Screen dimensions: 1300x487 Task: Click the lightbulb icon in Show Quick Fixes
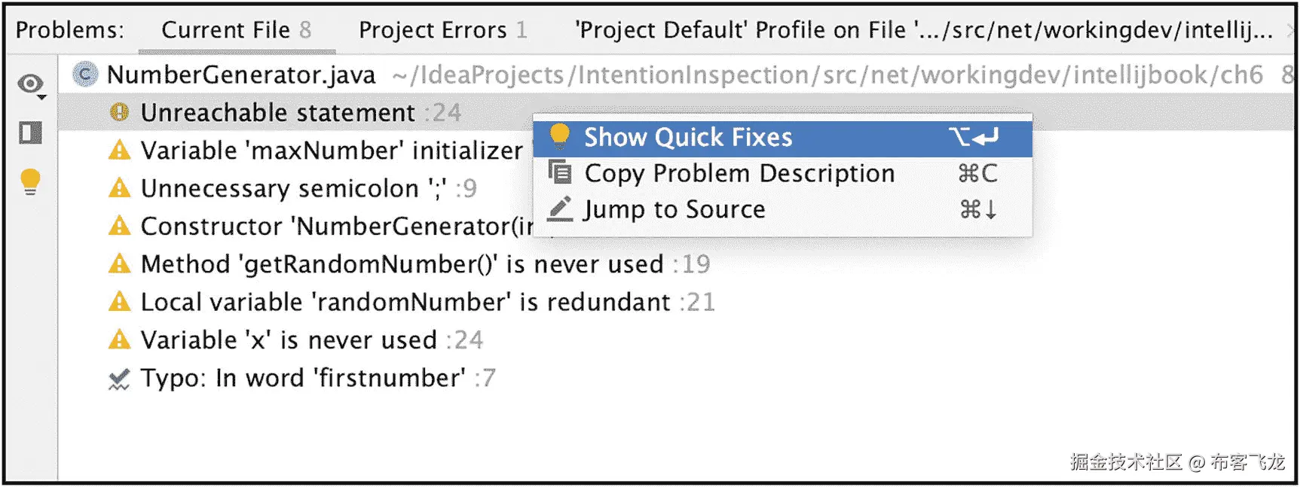click(x=559, y=136)
